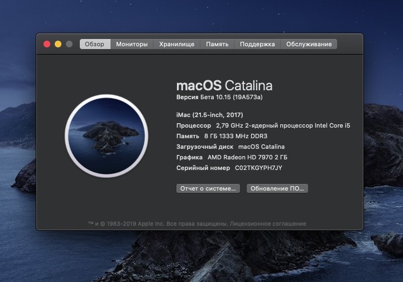Open the Лицензионное соглашение link

tap(268, 223)
